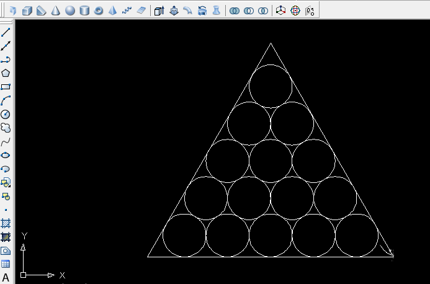The height and width of the screenshot is (284, 430).
Task: Open the Hatch tool
Action: [6, 223]
